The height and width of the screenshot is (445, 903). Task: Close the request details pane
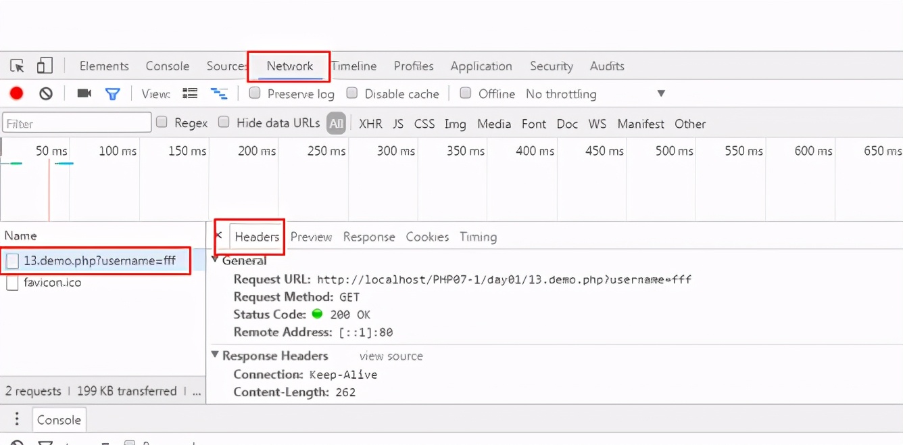coord(218,235)
